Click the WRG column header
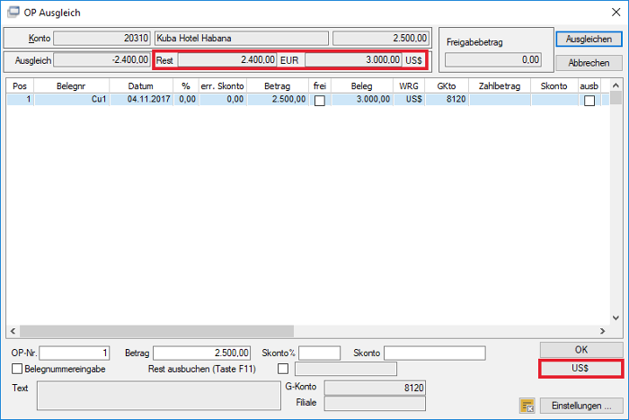The height and width of the screenshot is (420, 629). tap(409, 86)
